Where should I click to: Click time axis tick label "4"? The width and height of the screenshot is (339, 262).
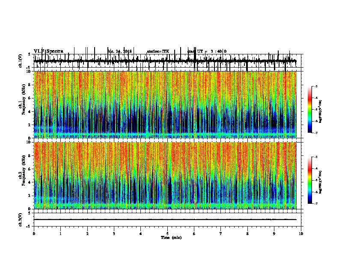coord(141,234)
